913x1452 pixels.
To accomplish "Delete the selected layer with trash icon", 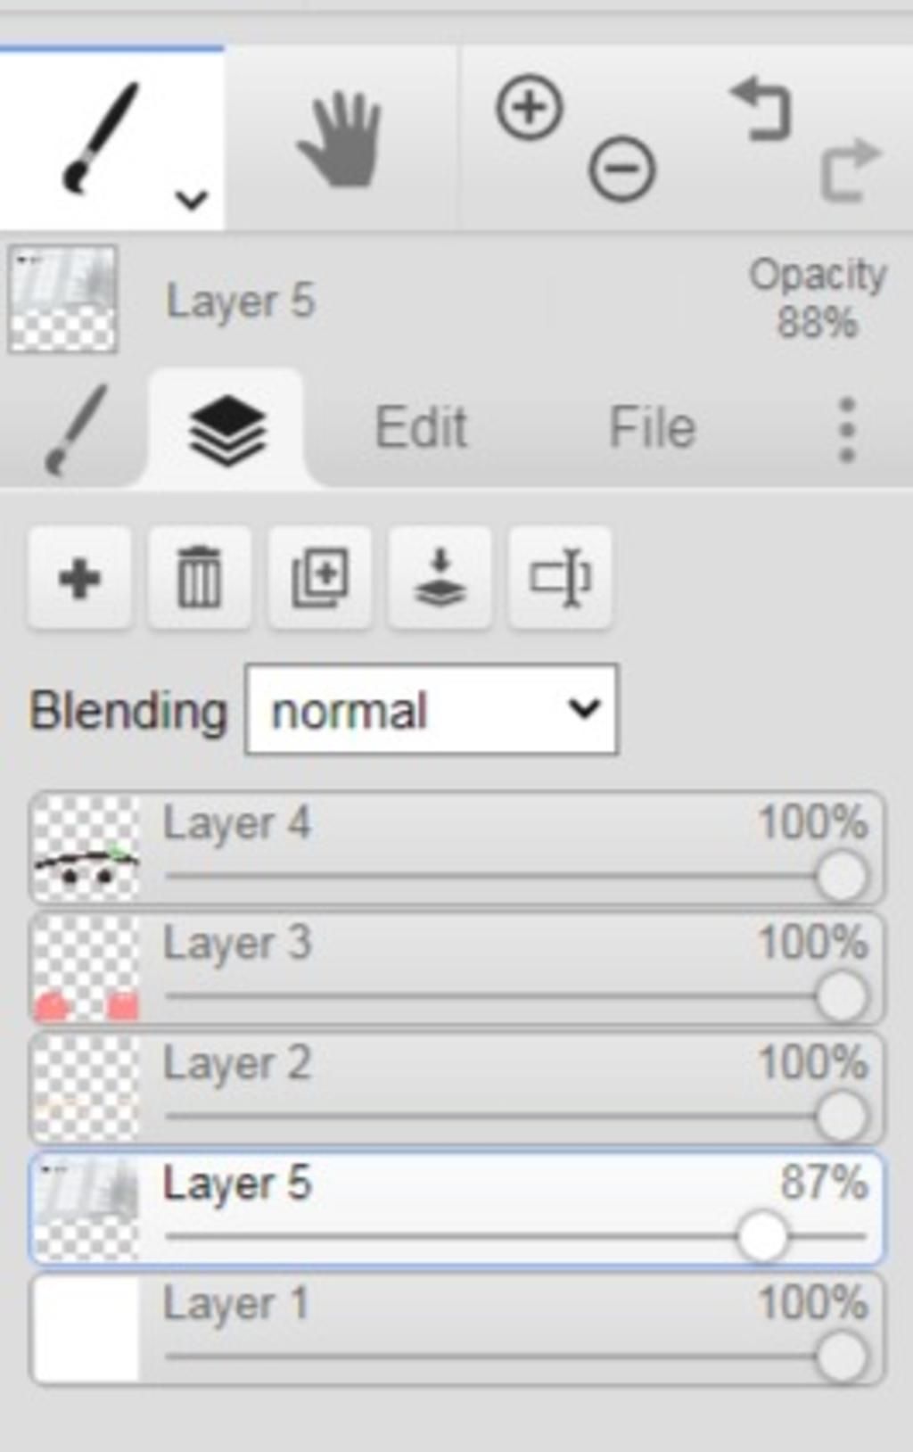I will click(x=199, y=578).
